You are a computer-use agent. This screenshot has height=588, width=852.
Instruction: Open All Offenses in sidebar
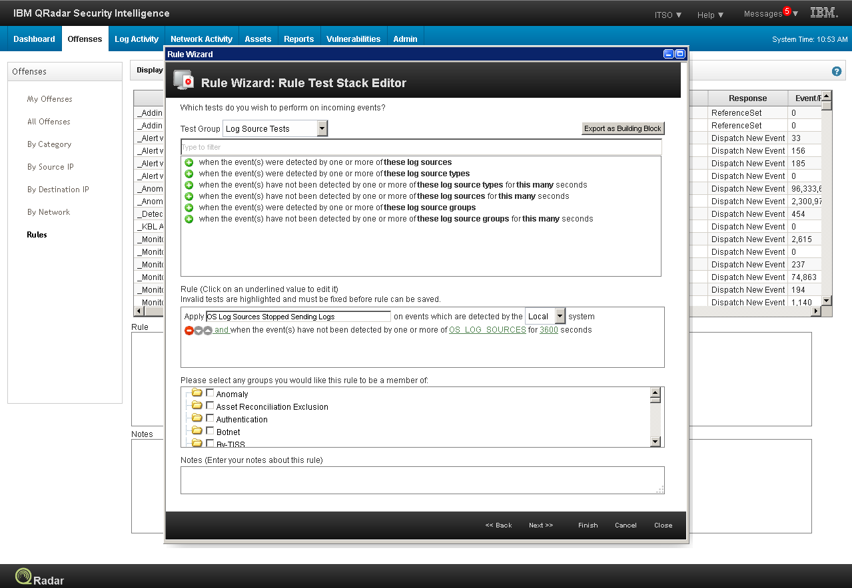(x=49, y=122)
